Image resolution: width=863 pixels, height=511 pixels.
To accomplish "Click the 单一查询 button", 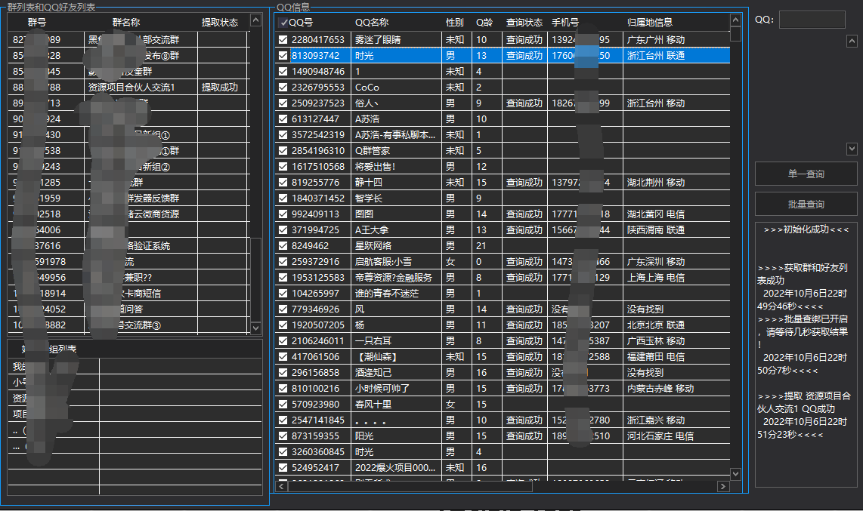I will 806,174.
